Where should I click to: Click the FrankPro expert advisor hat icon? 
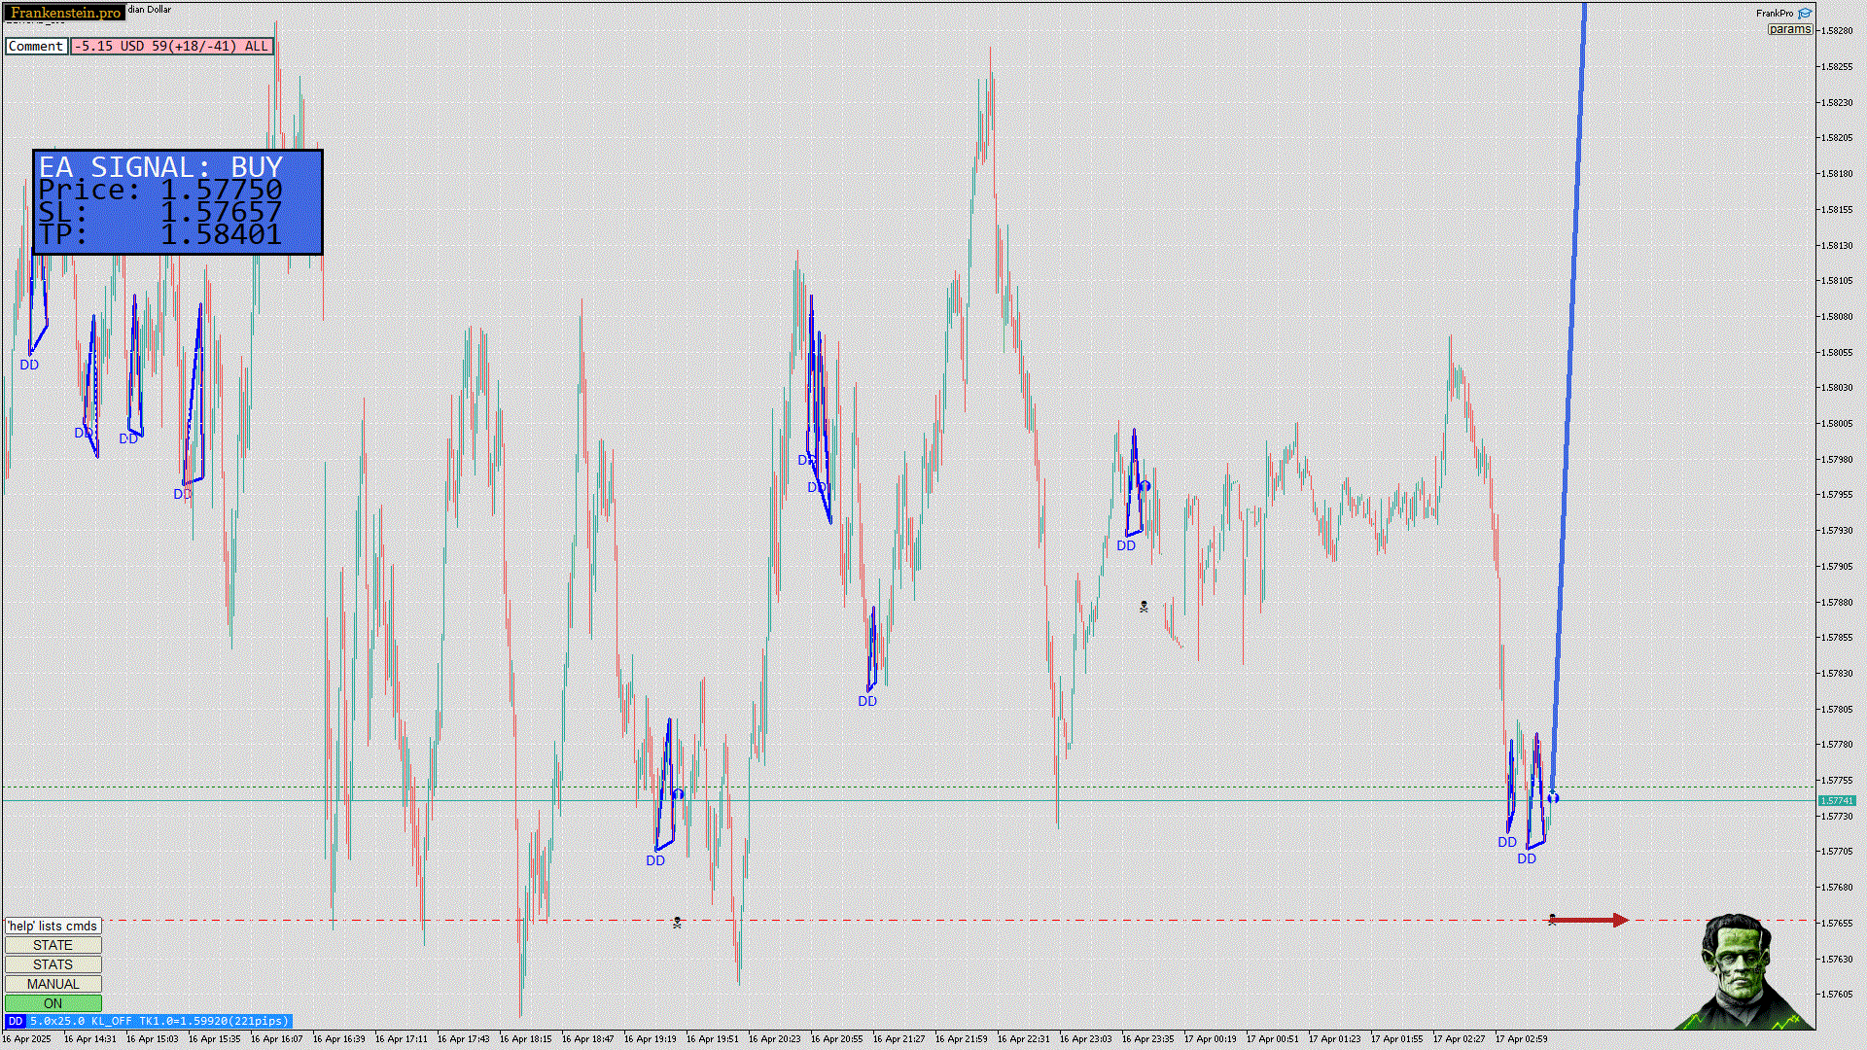[1805, 14]
